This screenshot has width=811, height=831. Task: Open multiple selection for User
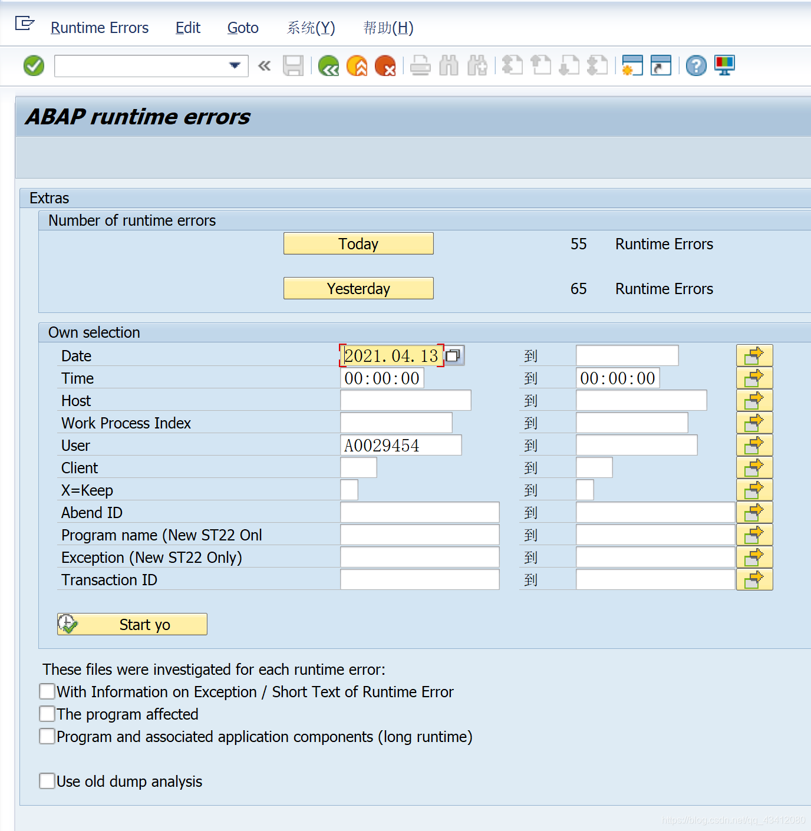(754, 445)
